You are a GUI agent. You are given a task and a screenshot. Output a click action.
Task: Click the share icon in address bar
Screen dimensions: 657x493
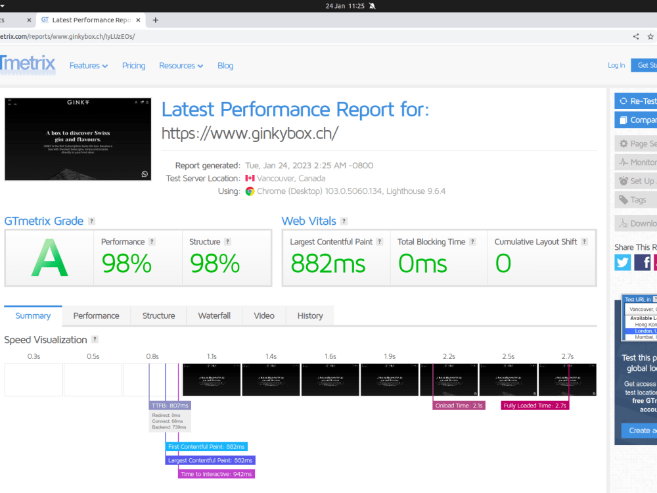pyautogui.click(x=635, y=36)
